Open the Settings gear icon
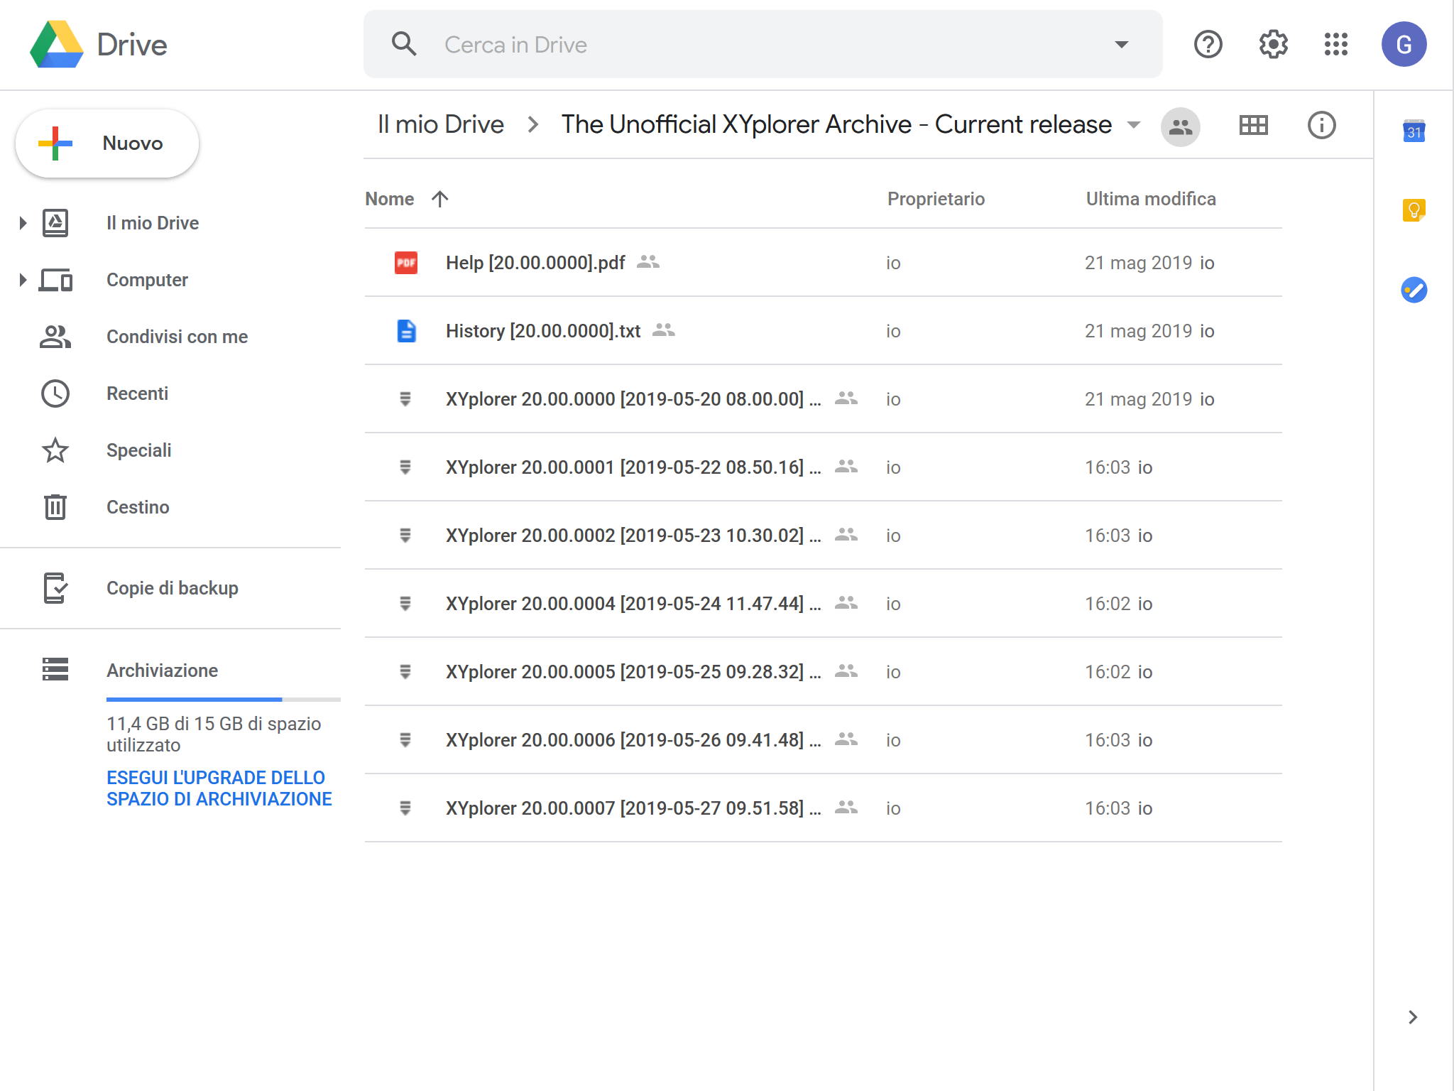The height and width of the screenshot is (1091, 1454). [x=1274, y=44]
